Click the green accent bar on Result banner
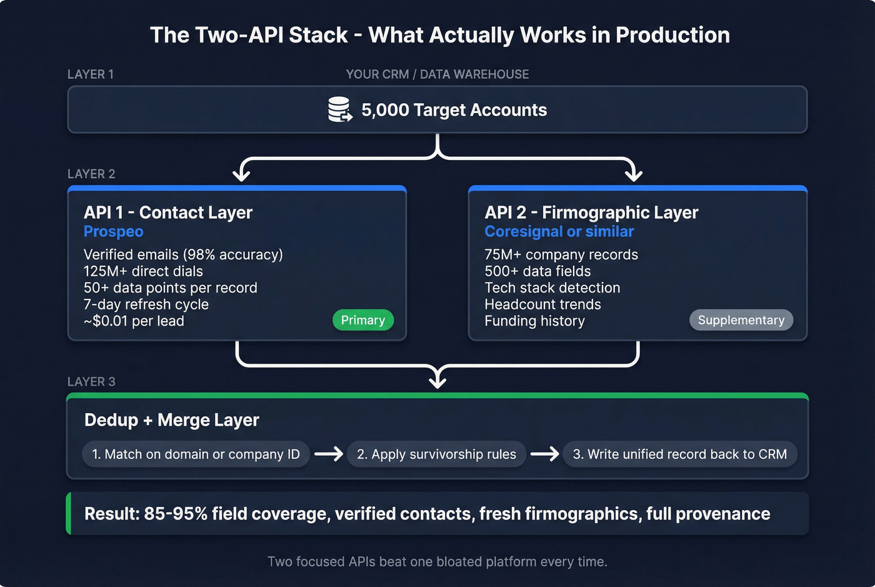The height and width of the screenshot is (587, 875). point(69,513)
